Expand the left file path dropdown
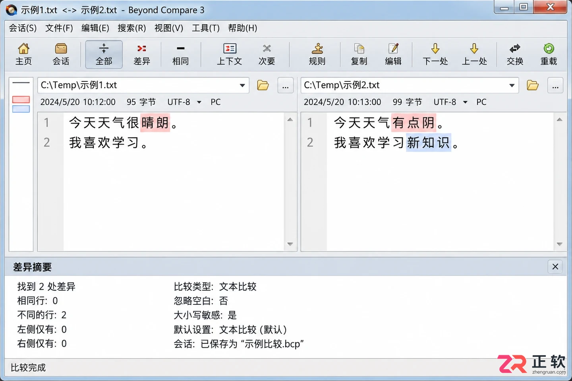This screenshot has height=381, width=572. coord(242,85)
